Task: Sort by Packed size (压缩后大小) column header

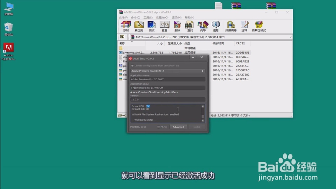Action: [174, 43]
